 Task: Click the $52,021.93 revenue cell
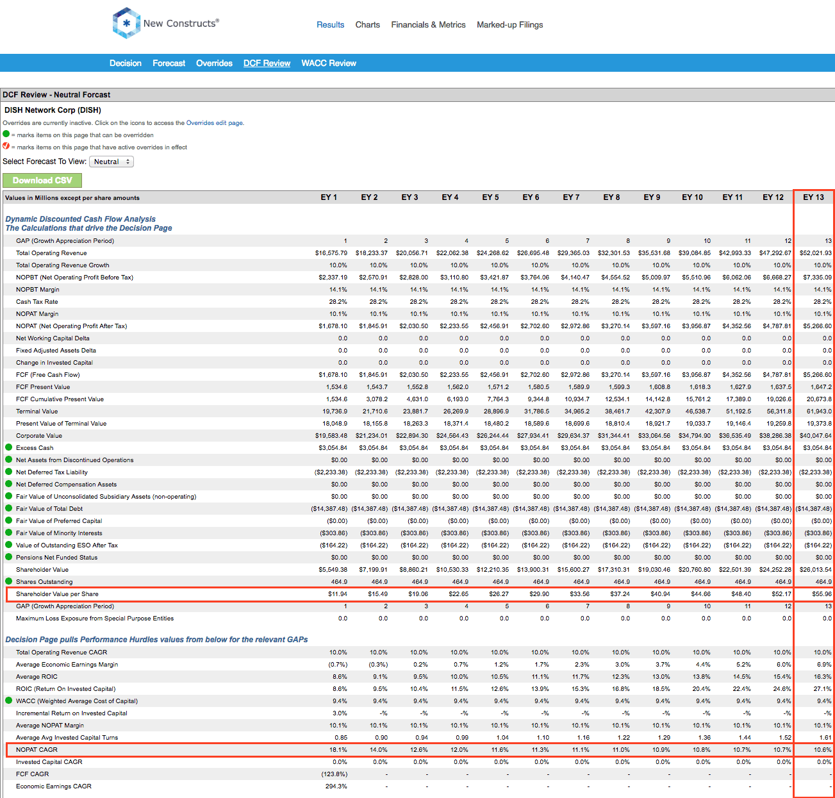[816, 253]
